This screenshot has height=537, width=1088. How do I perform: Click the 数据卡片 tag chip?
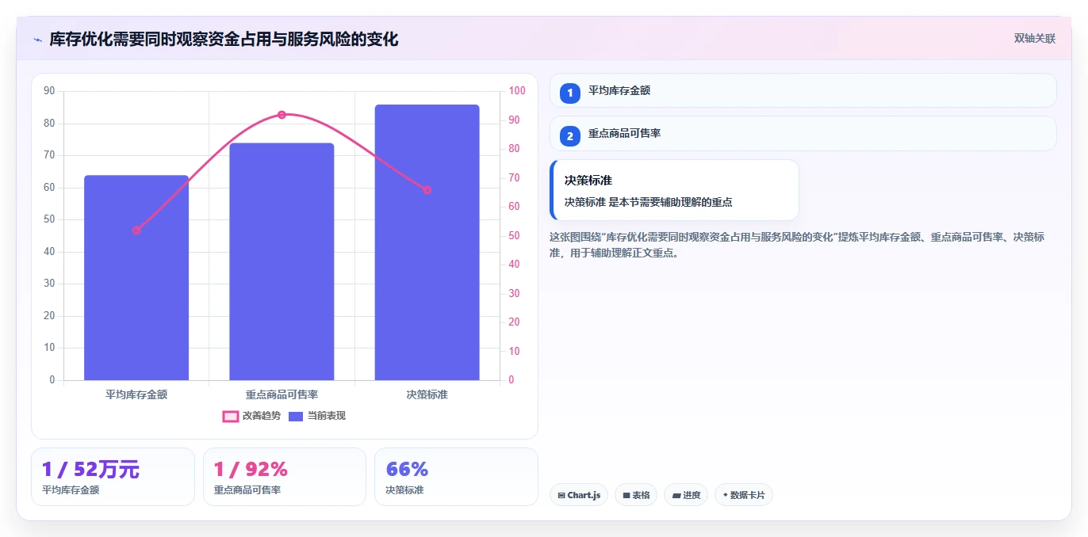[x=743, y=495]
